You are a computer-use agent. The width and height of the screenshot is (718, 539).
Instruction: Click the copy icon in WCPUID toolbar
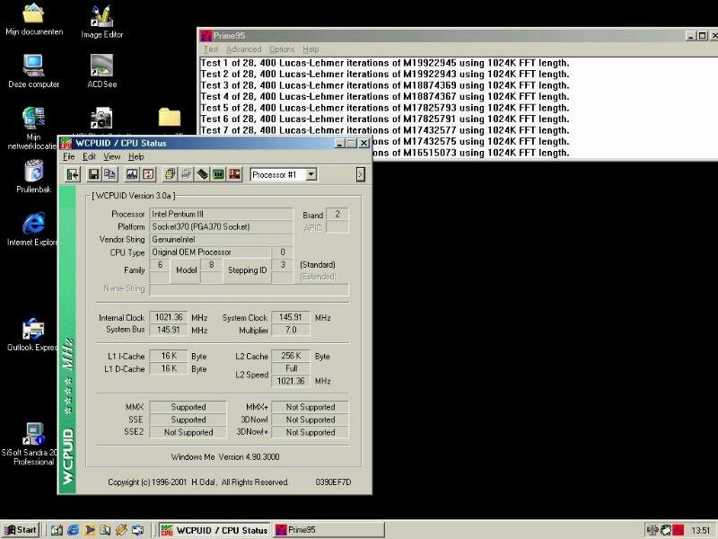pos(109,174)
